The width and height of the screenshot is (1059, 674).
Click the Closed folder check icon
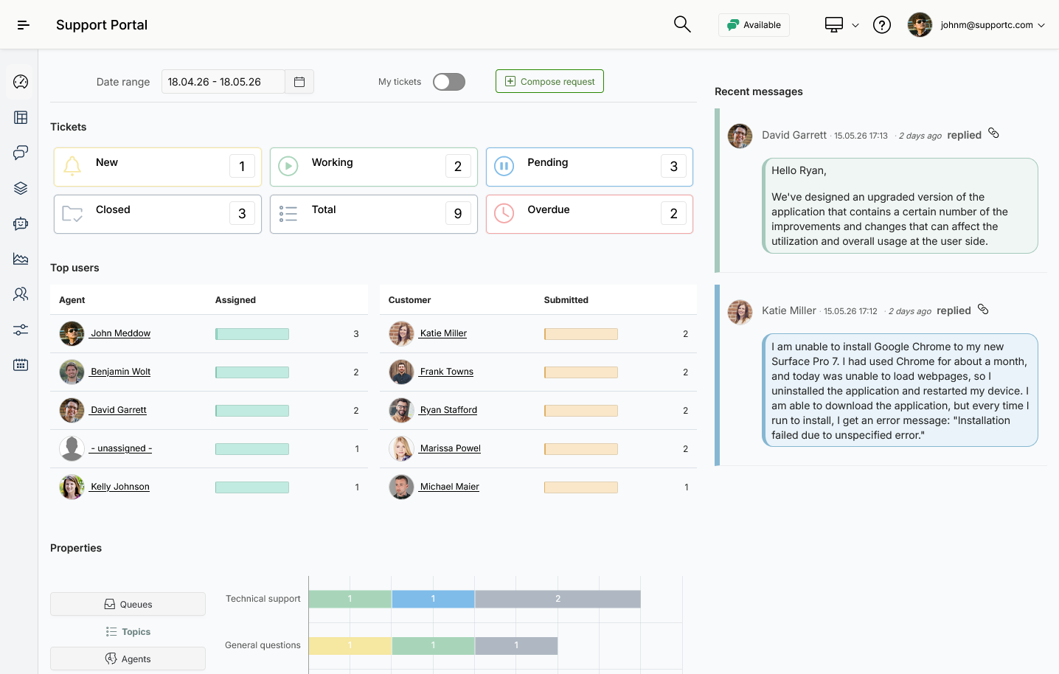click(72, 214)
